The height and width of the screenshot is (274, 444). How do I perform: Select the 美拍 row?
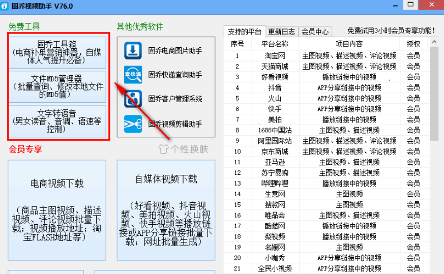click(x=327, y=120)
